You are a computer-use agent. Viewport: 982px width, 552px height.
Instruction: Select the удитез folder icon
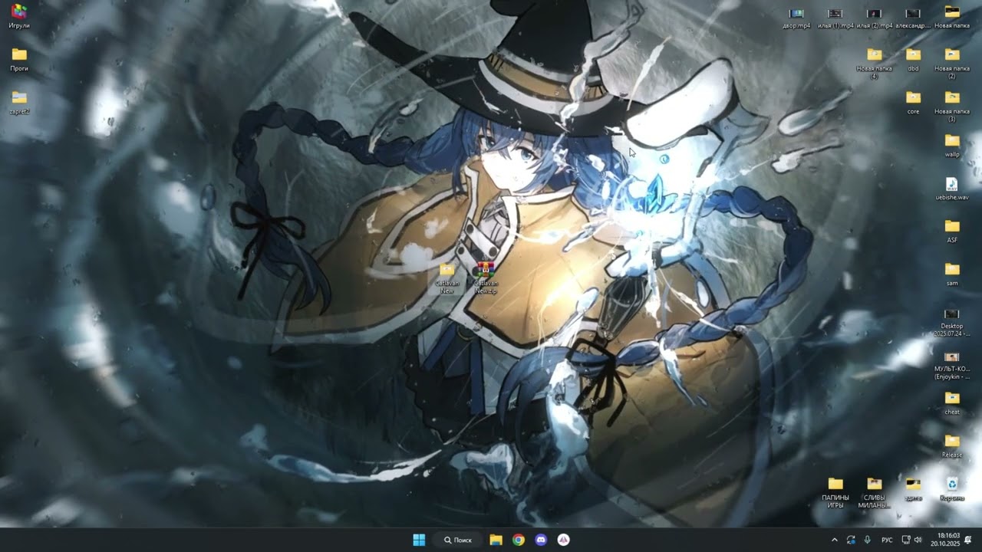tap(913, 488)
